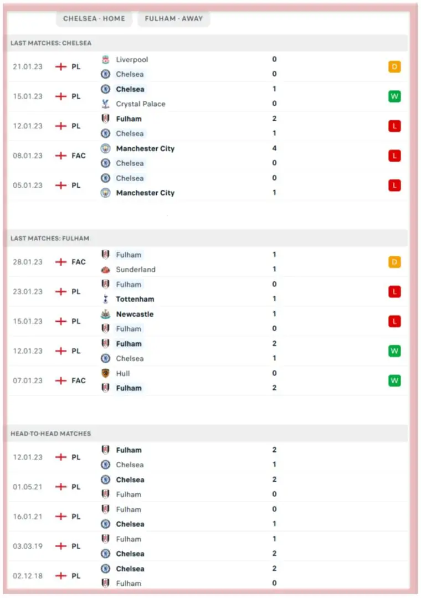
Task: Open the 01.05.21 head-to-head match row
Action: (x=208, y=487)
